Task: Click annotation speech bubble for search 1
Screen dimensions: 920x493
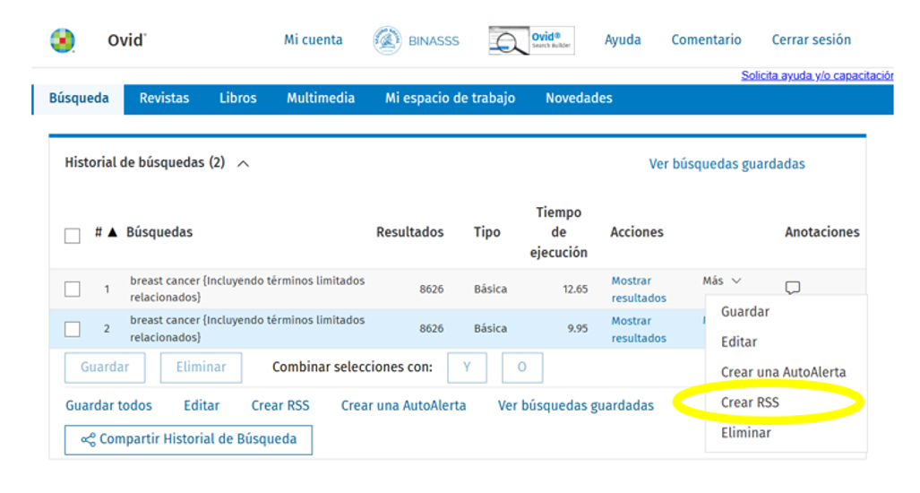Action: point(792,288)
